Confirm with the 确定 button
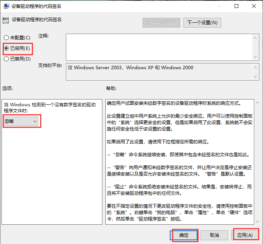The height and width of the screenshot is (244, 263). coord(184,235)
